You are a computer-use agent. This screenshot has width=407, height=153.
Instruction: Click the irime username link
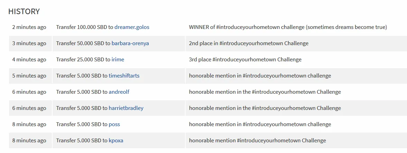click(118, 60)
